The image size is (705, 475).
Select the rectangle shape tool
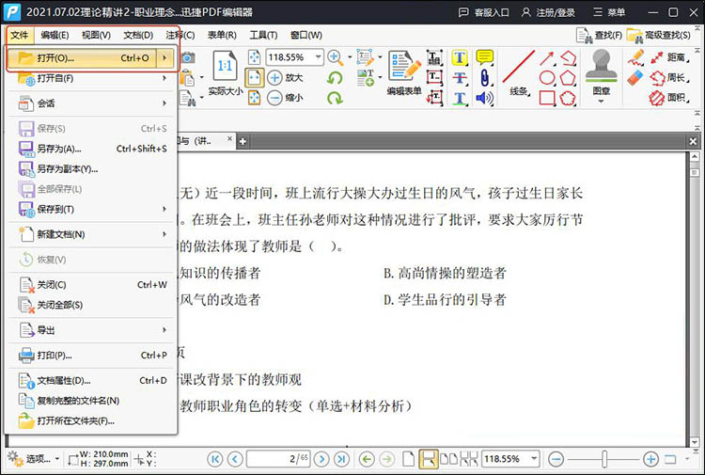pos(547,98)
